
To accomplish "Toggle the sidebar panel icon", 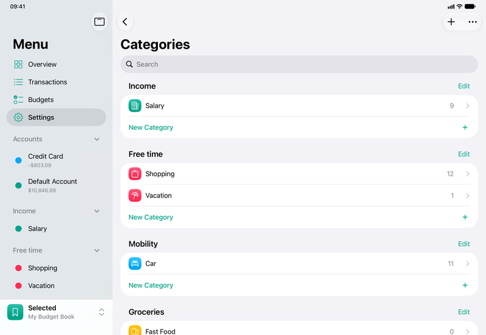I will [x=100, y=22].
